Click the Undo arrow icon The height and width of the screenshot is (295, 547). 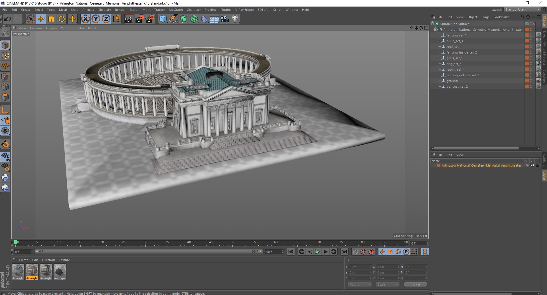pyautogui.click(x=7, y=19)
